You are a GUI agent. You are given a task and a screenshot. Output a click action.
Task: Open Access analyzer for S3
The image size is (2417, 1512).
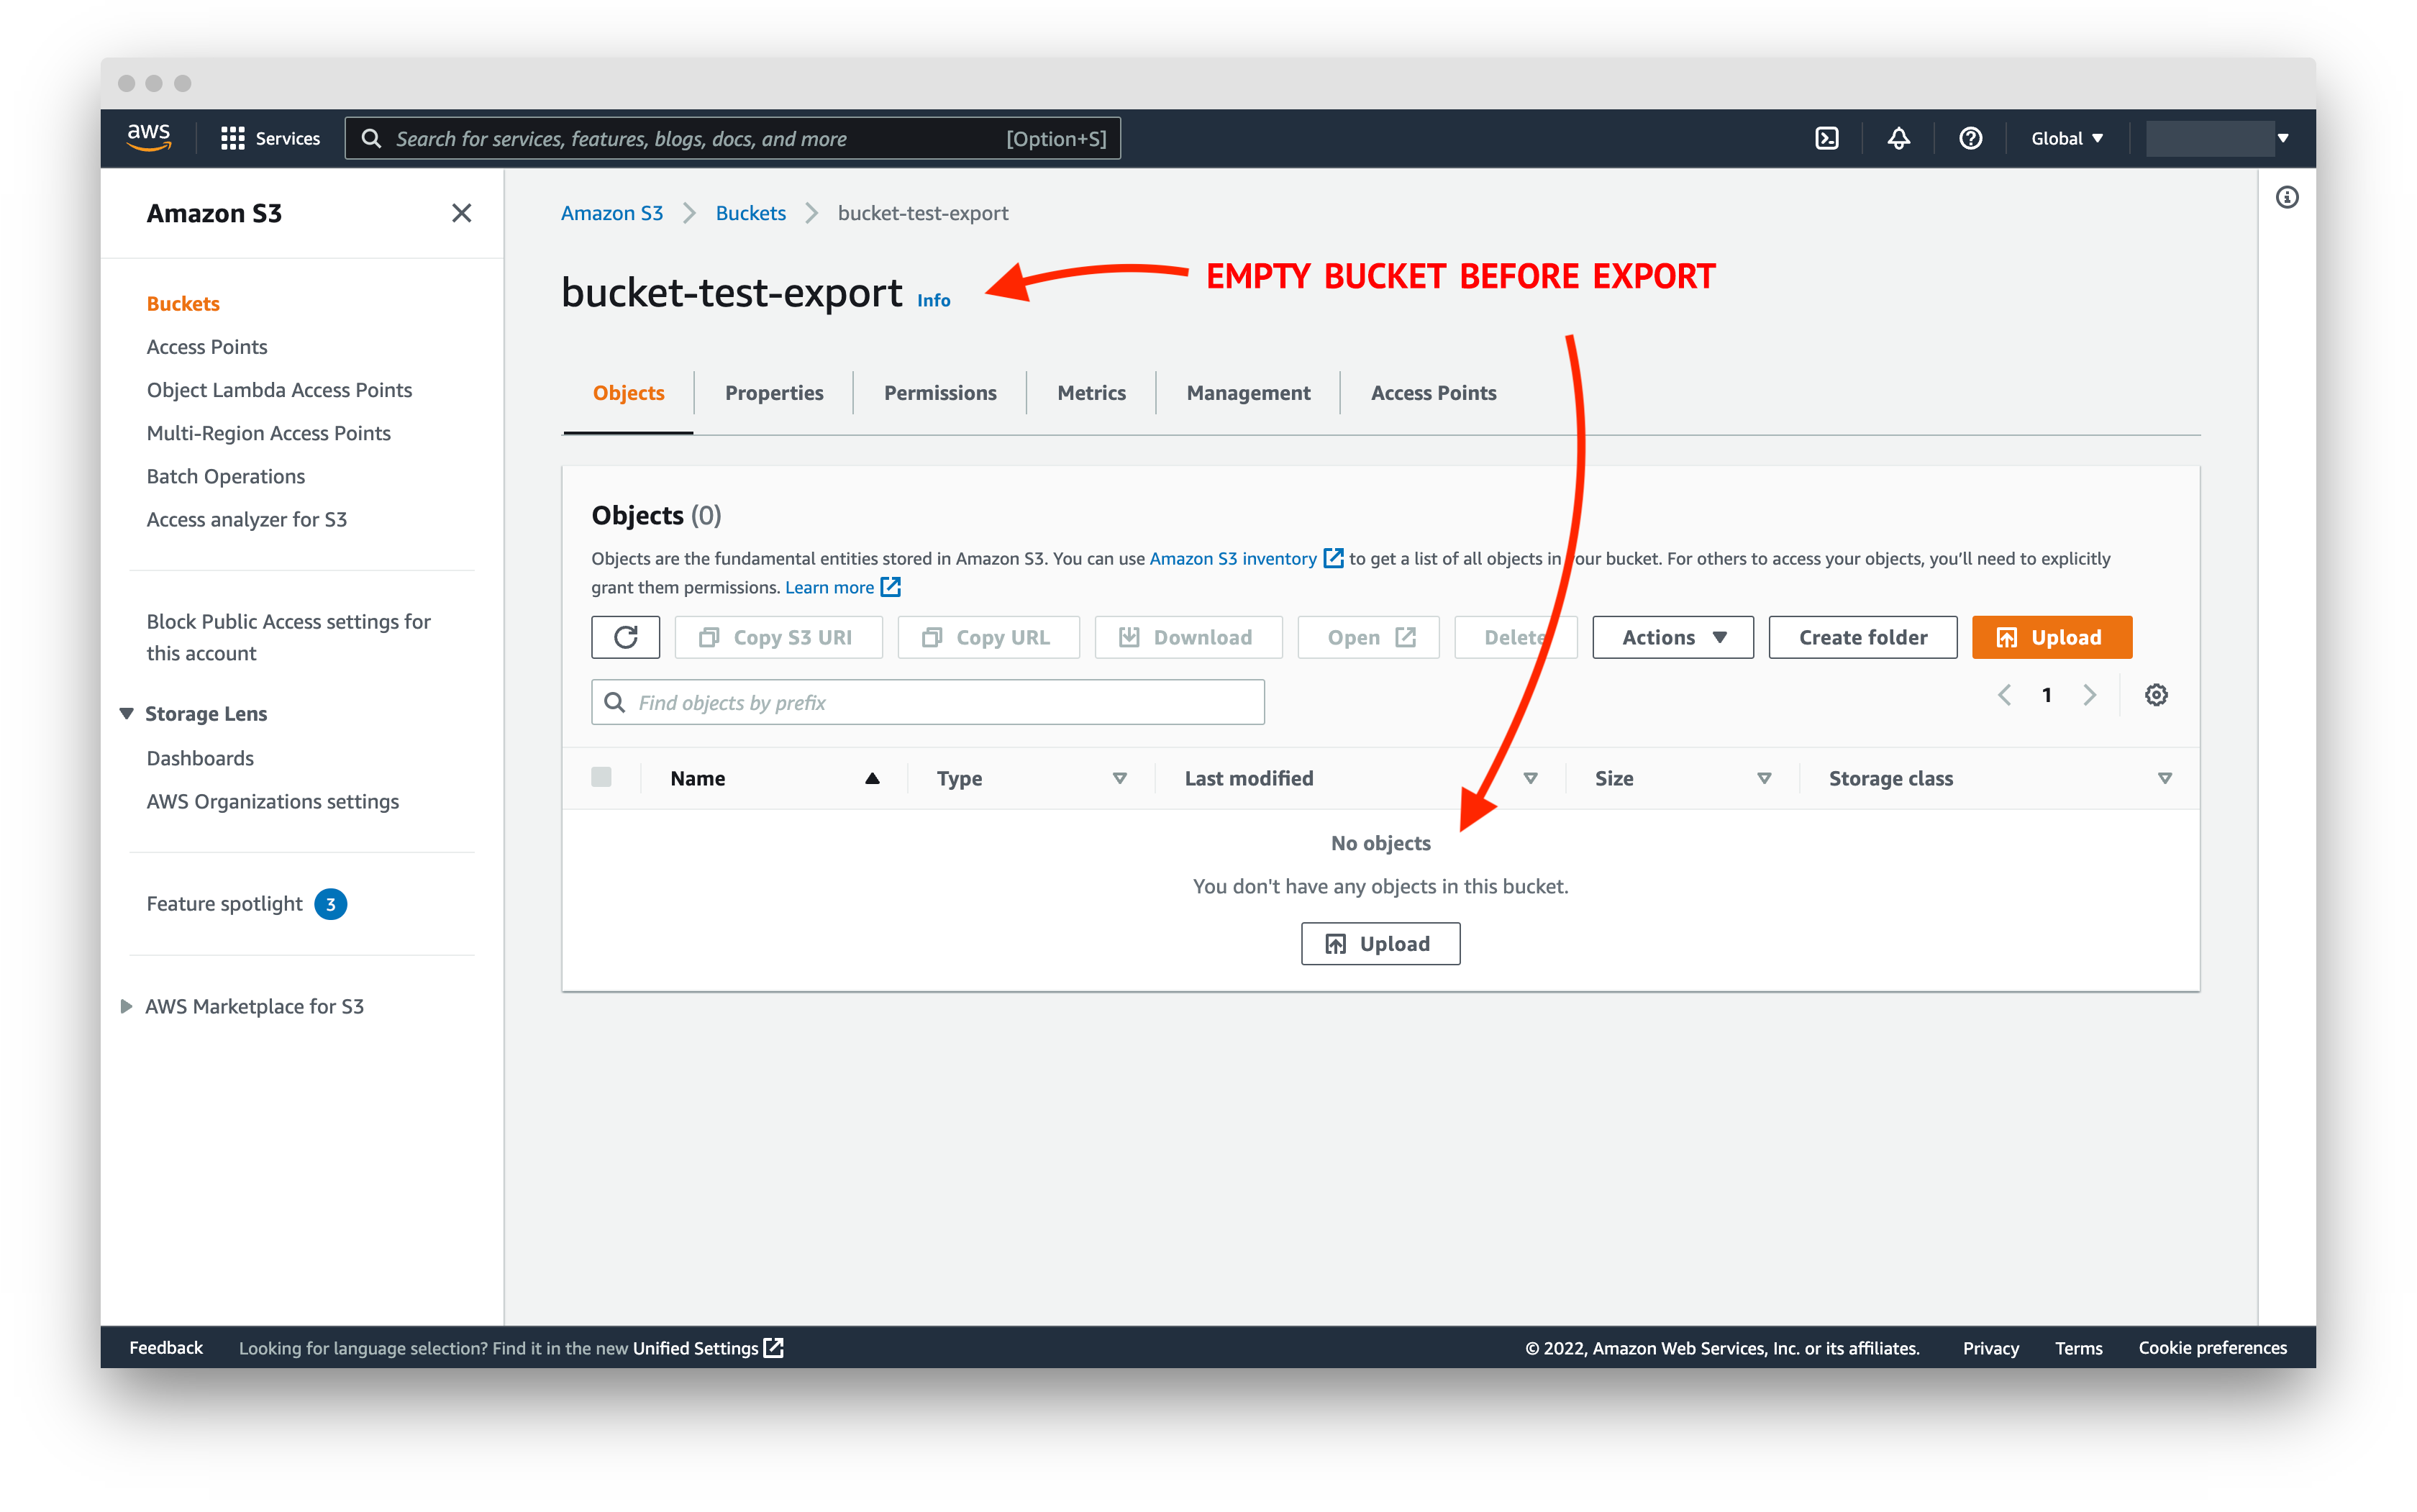pyautogui.click(x=247, y=519)
